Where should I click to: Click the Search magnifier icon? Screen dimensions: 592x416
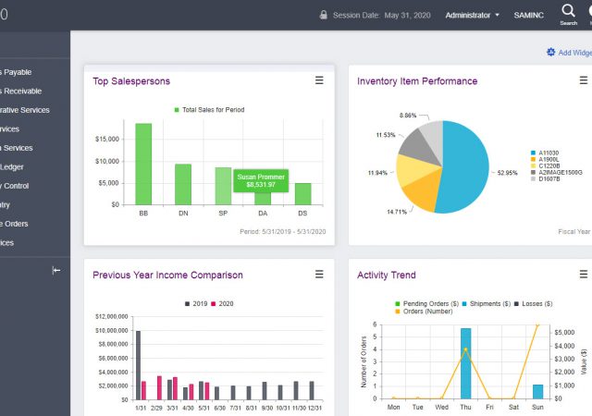click(568, 11)
